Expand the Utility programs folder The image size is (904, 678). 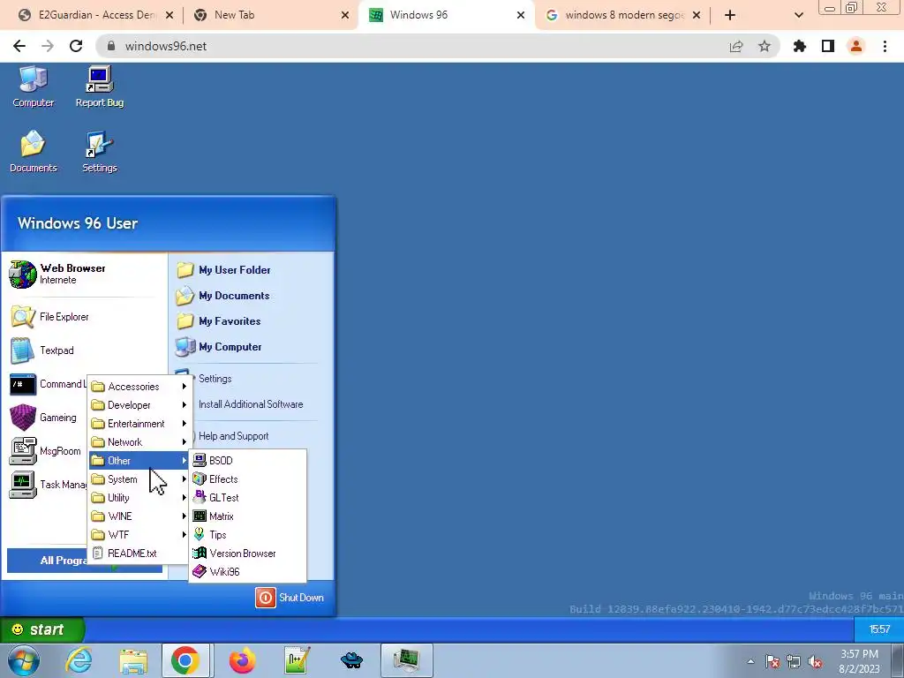[x=139, y=498]
